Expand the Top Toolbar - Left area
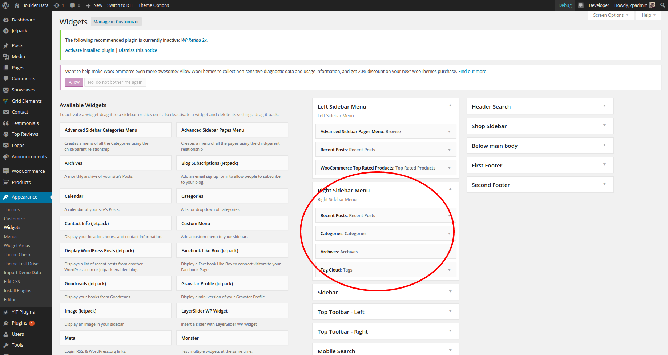Image resolution: width=668 pixels, height=355 pixels. click(x=450, y=311)
